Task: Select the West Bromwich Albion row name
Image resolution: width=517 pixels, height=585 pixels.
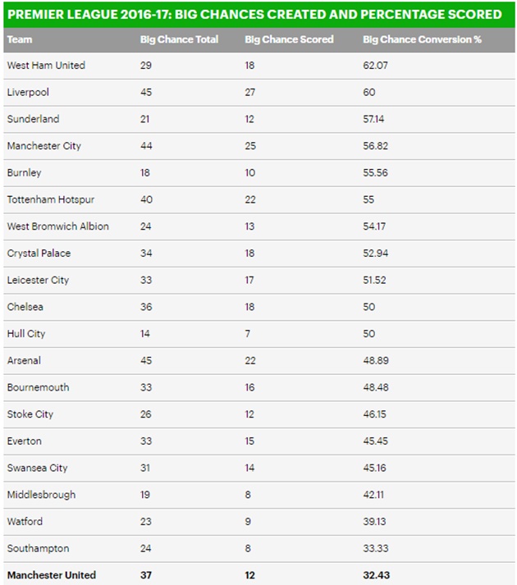Action: [57, 226]
